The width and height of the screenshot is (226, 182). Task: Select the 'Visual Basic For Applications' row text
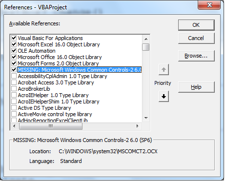click(50, 38)
